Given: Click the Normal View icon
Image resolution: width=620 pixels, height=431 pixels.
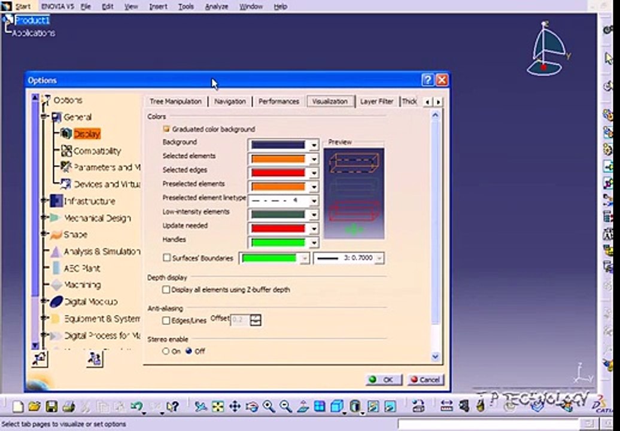Looking at the screenshot, I should tap(302, 406).
